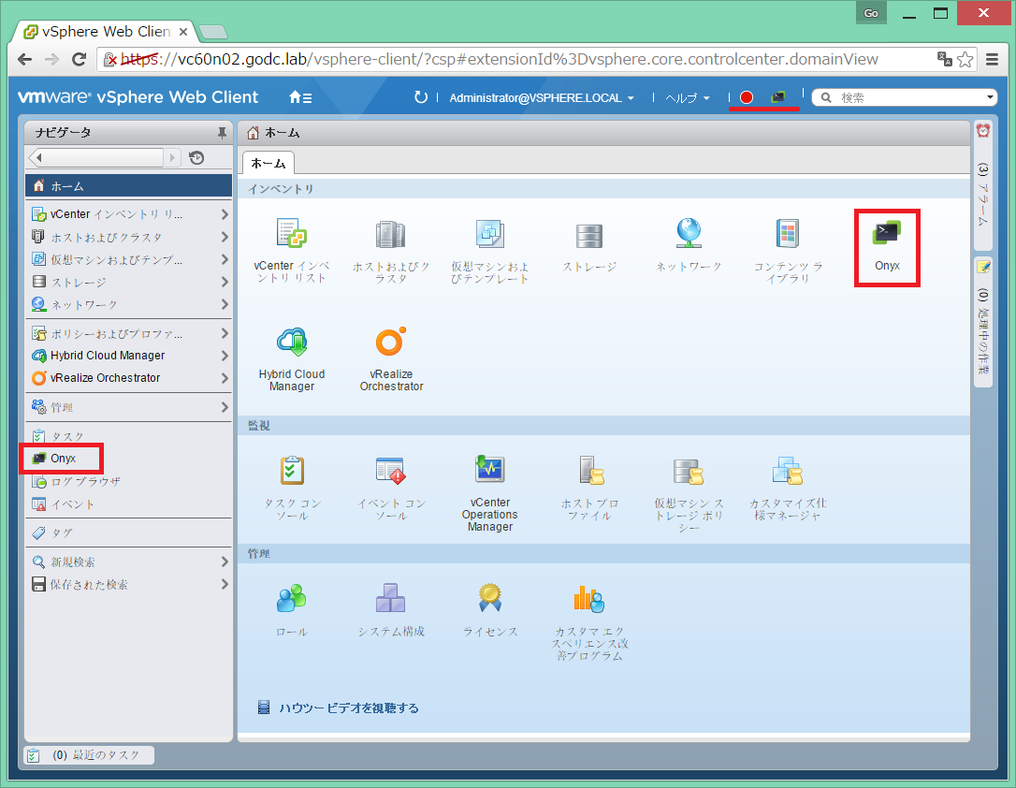Open the Storage icon (ストレージ) in home panel
The image size is (1016, 788).
pos(589,236)
